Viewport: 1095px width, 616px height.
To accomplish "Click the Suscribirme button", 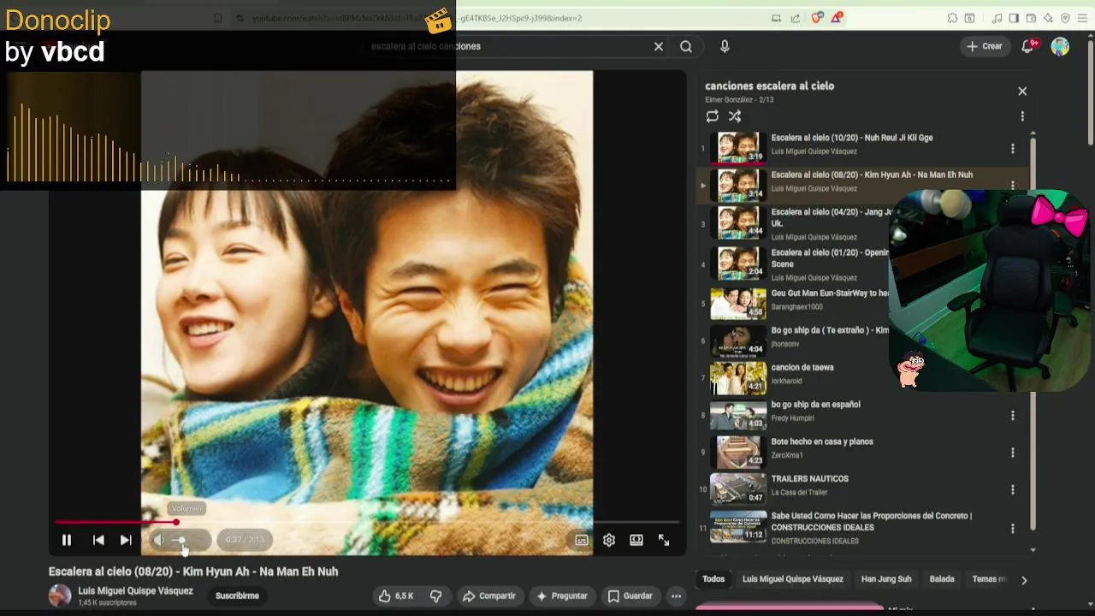I will pos(237,595).
